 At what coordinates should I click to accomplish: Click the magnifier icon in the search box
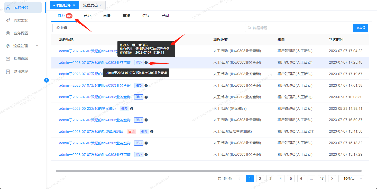(x=249, y=28)
